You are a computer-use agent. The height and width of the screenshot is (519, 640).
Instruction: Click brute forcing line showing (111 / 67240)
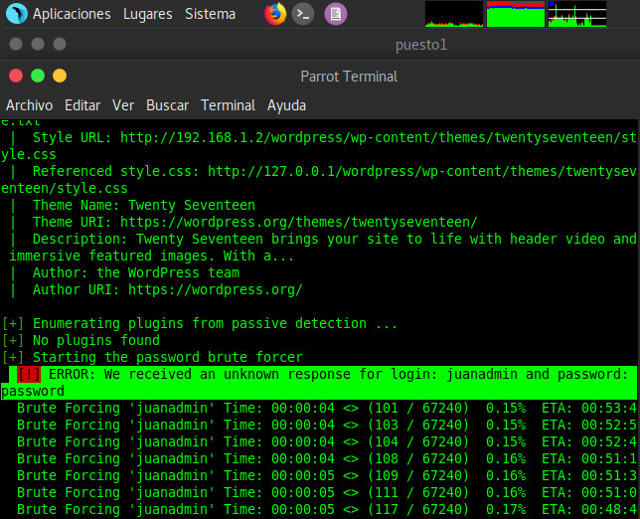pyautogui.click(x=327, y=492)
